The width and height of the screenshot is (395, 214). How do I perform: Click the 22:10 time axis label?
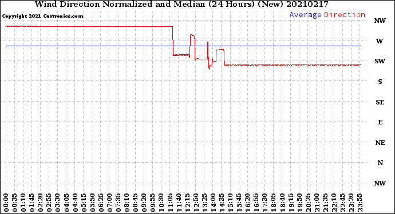[334, 203]
